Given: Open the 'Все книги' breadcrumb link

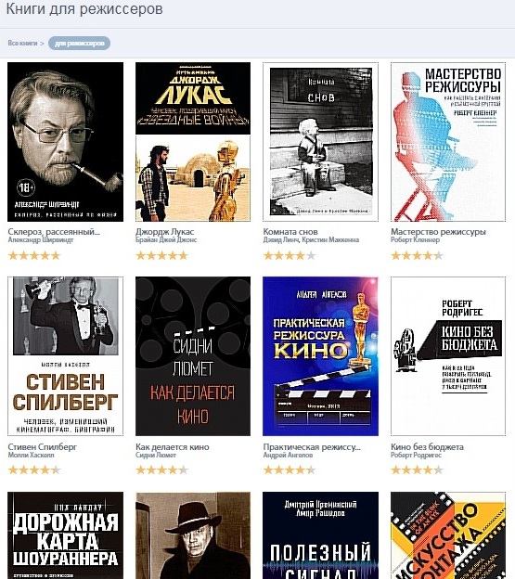Looking at the screenshot, I should (22, 44).
